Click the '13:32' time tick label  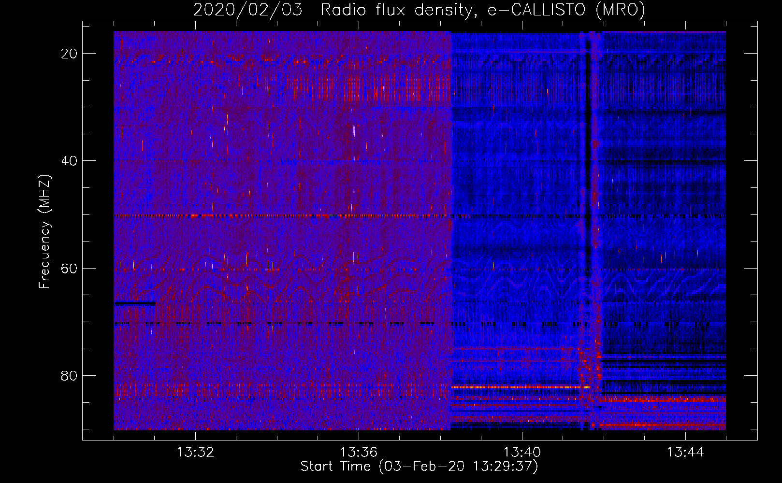(x=195, y=453)
